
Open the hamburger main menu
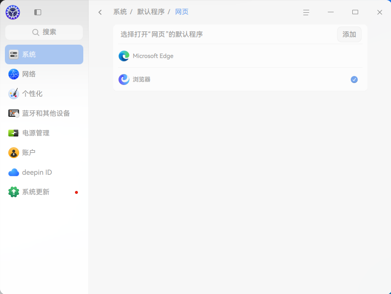tap(306, 12)
